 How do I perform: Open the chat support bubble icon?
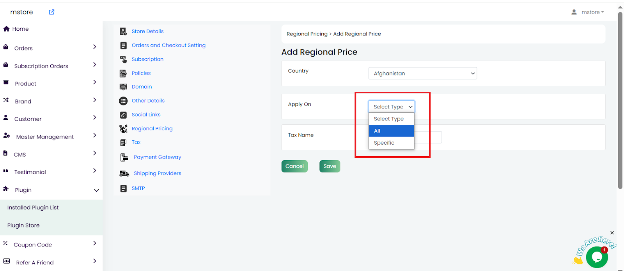pos(597,257)
